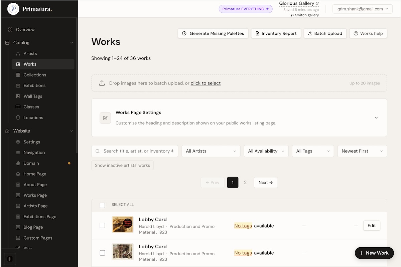Check the first Lobby Card row checkbox
401x267 pixels.
point(103,226)
